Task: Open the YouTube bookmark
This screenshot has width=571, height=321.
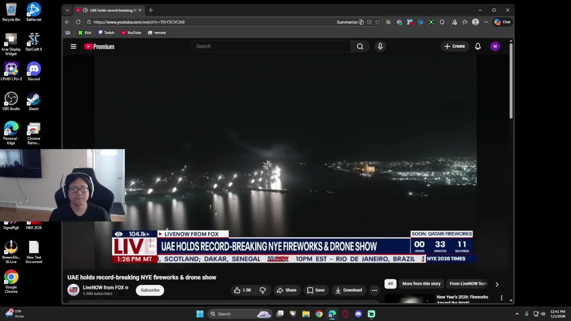Action: point(131,33)
